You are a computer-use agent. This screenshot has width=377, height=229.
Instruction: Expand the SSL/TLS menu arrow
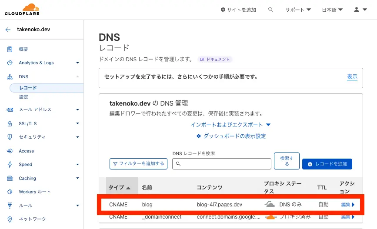(77, 123)
